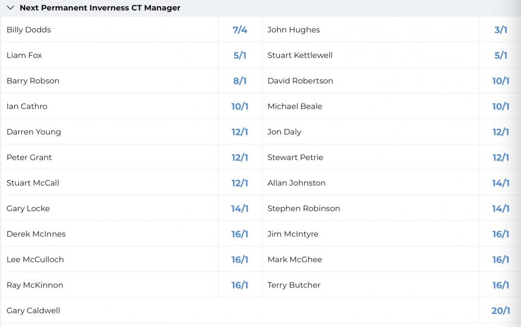Select John Hughes 3/1 odds
521x327 pixels.
[x=500, y=30]
